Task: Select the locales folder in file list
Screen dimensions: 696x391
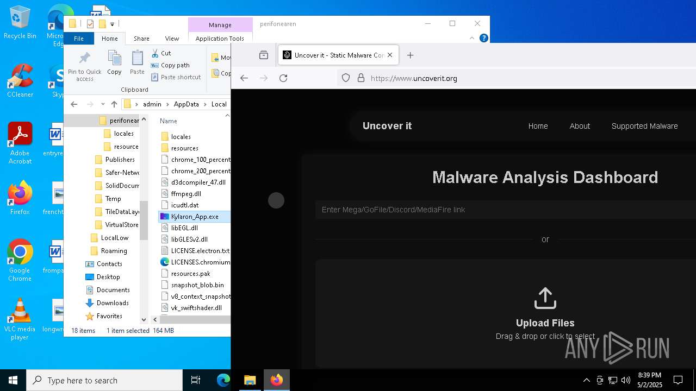Action: (181, 136)
